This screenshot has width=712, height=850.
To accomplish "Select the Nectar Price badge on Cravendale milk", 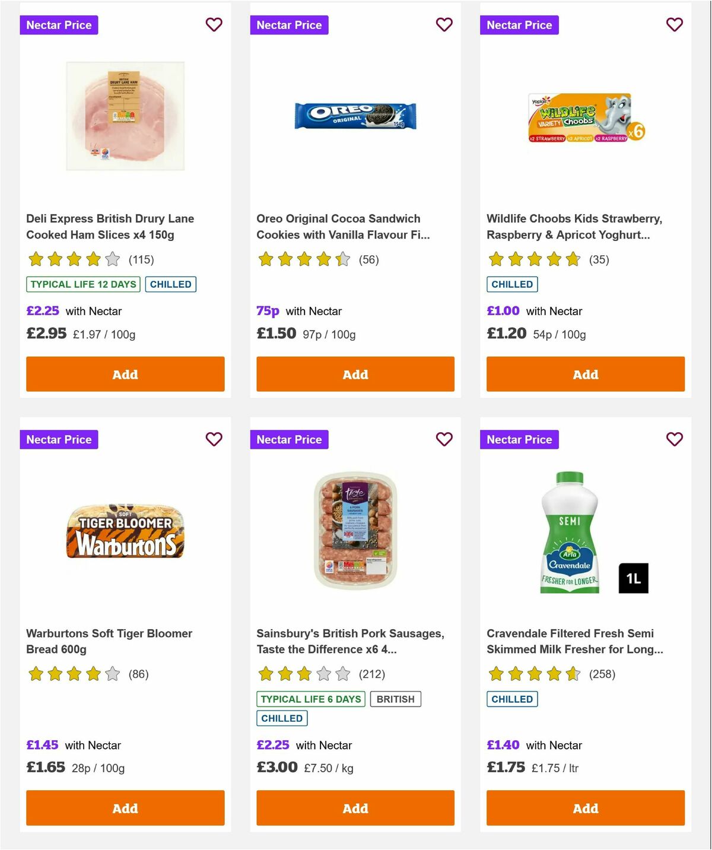I will click(519, 439).
